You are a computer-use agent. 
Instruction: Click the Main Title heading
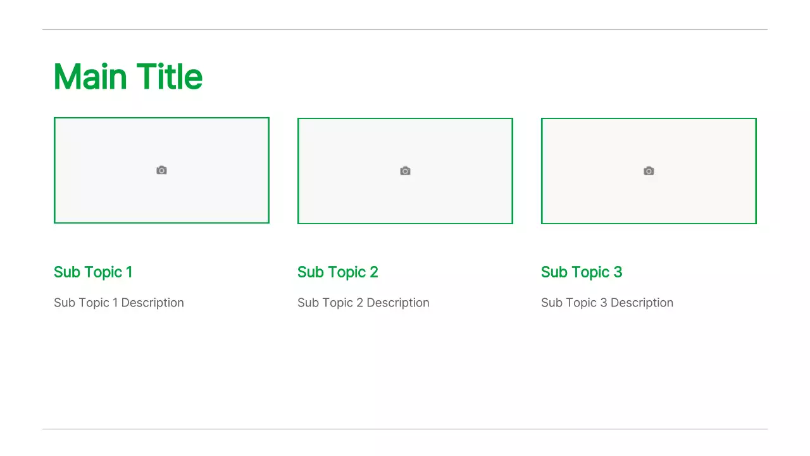(x=128, y=77)
